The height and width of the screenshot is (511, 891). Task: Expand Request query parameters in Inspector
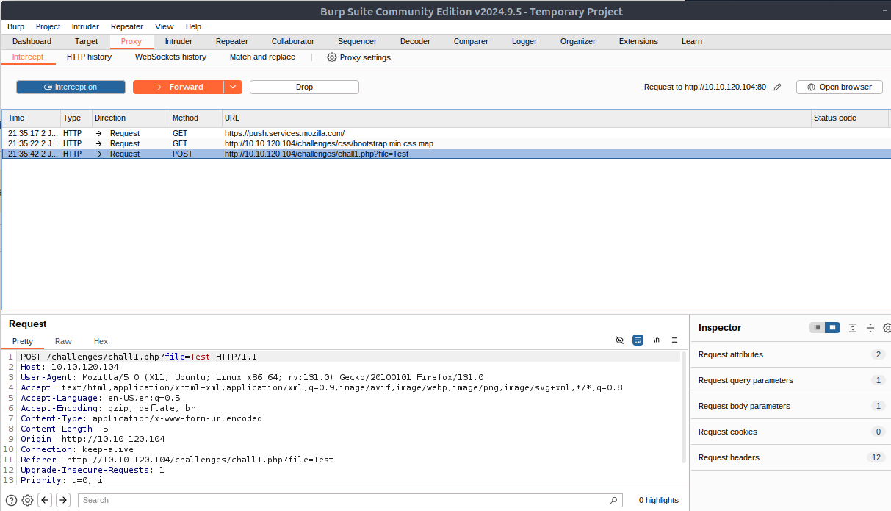point(791,380)
